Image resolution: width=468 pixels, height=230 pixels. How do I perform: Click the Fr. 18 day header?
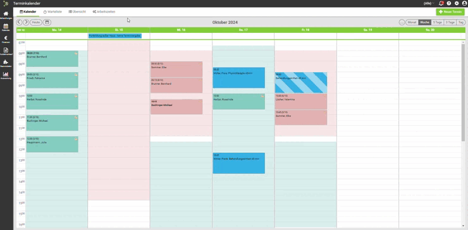305,30
